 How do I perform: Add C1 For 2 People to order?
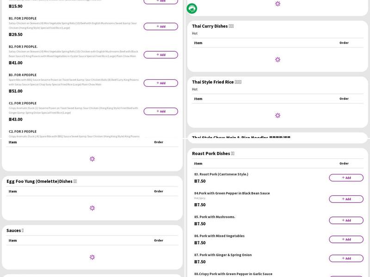(160, 111)
